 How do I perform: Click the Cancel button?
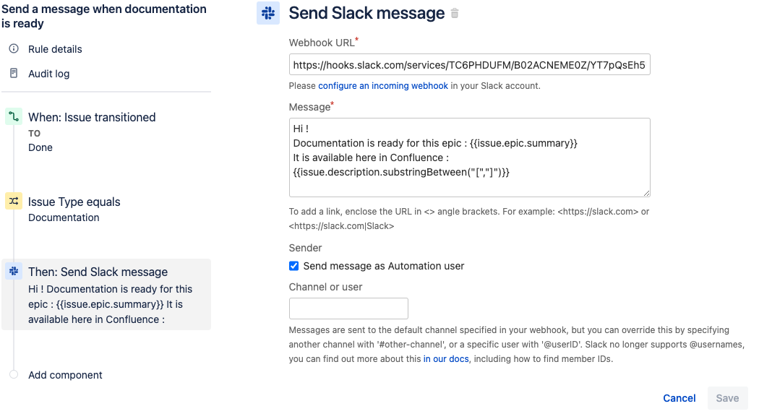pyautogui.click(x=679, y=398)
